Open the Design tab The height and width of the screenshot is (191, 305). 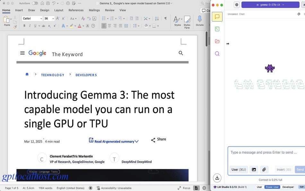pyautogui.click(x=45, y=10)
